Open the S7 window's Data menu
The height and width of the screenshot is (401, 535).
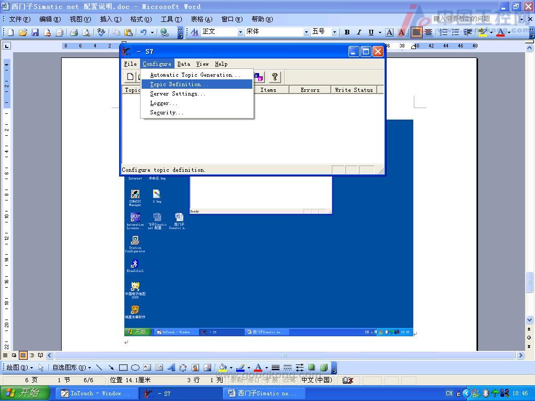point(183,64)
